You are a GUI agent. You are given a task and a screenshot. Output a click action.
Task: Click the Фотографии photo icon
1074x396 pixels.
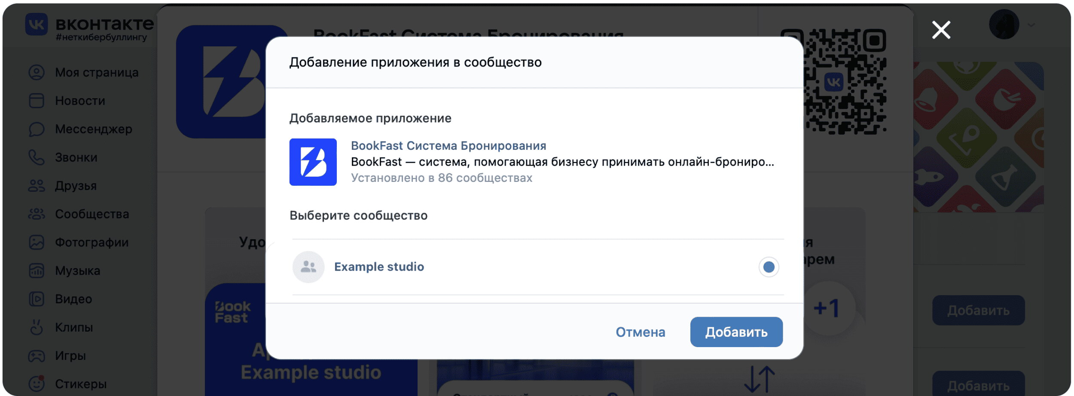coord(37,242)
